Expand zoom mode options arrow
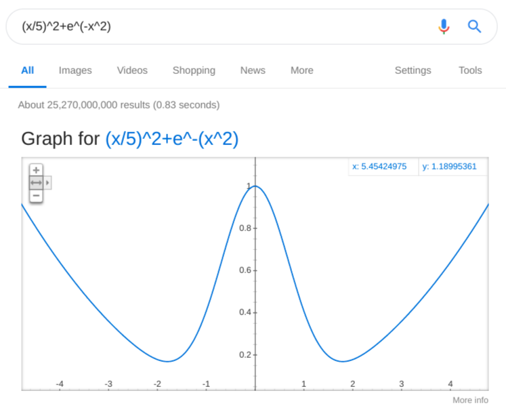The image size is (506, 412). point(48,183)
